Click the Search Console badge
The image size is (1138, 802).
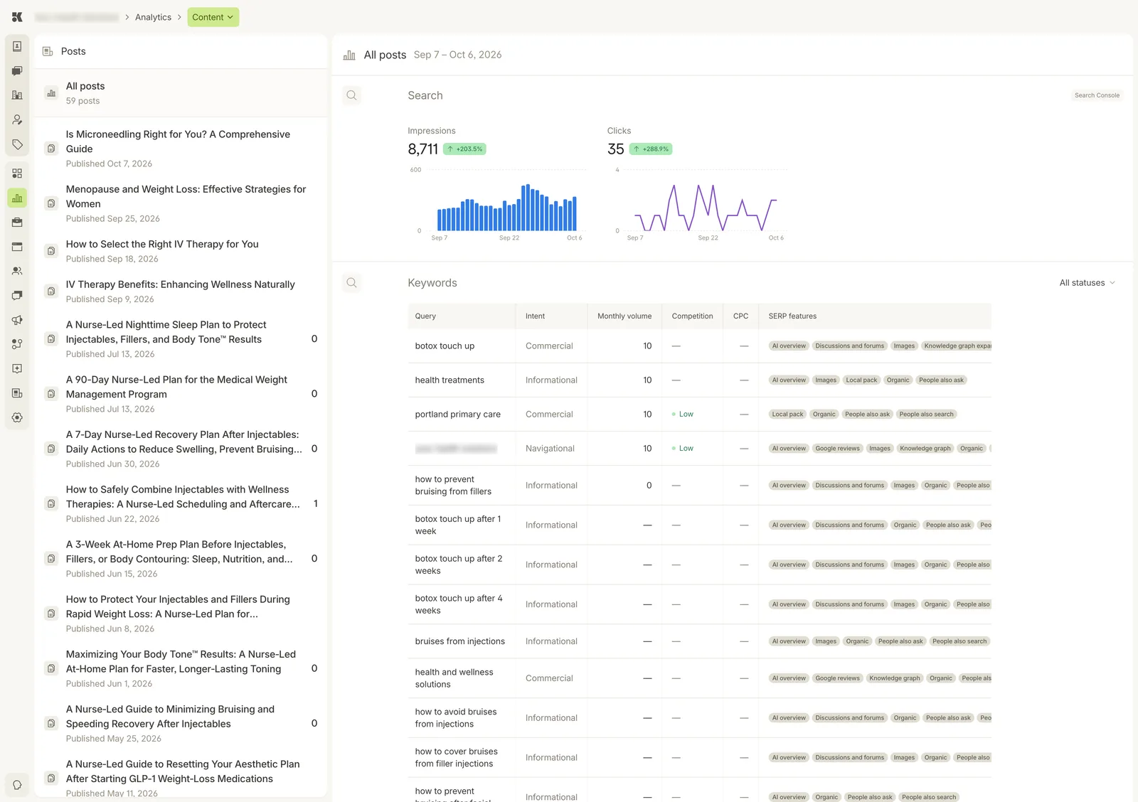[1097, 95]
